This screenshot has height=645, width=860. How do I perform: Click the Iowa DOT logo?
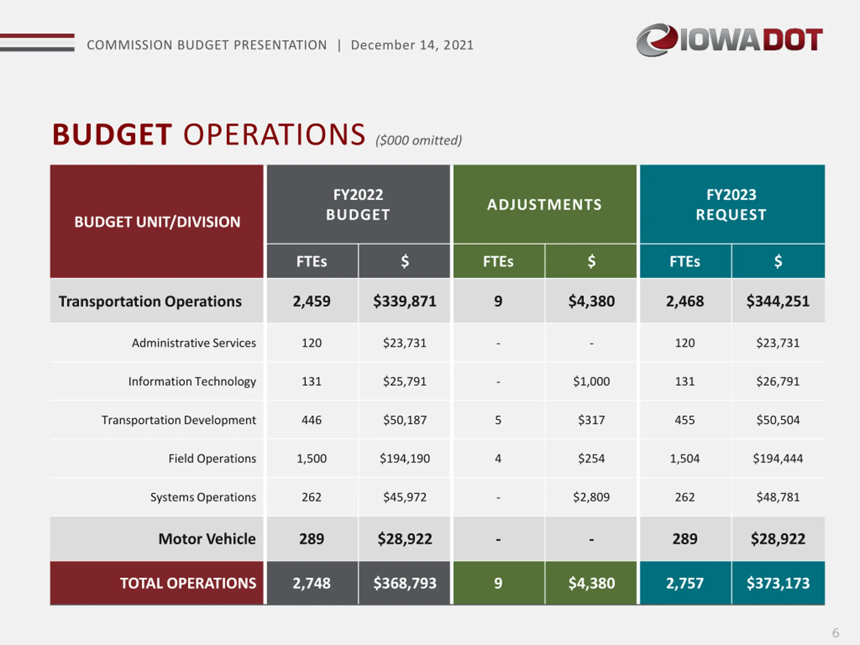(729, 40)
